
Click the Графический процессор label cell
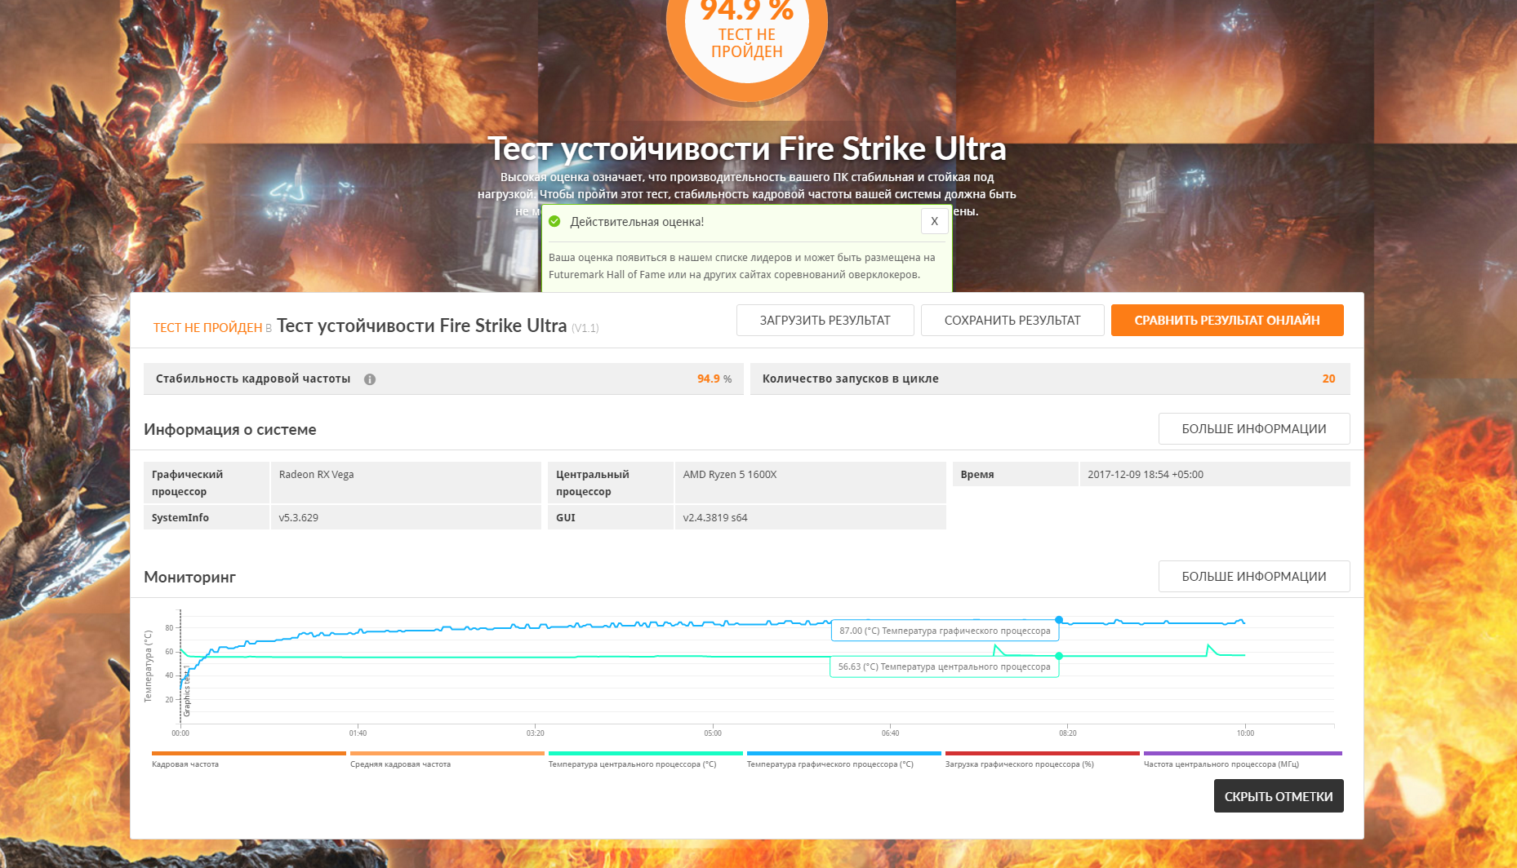coord(207,483)
